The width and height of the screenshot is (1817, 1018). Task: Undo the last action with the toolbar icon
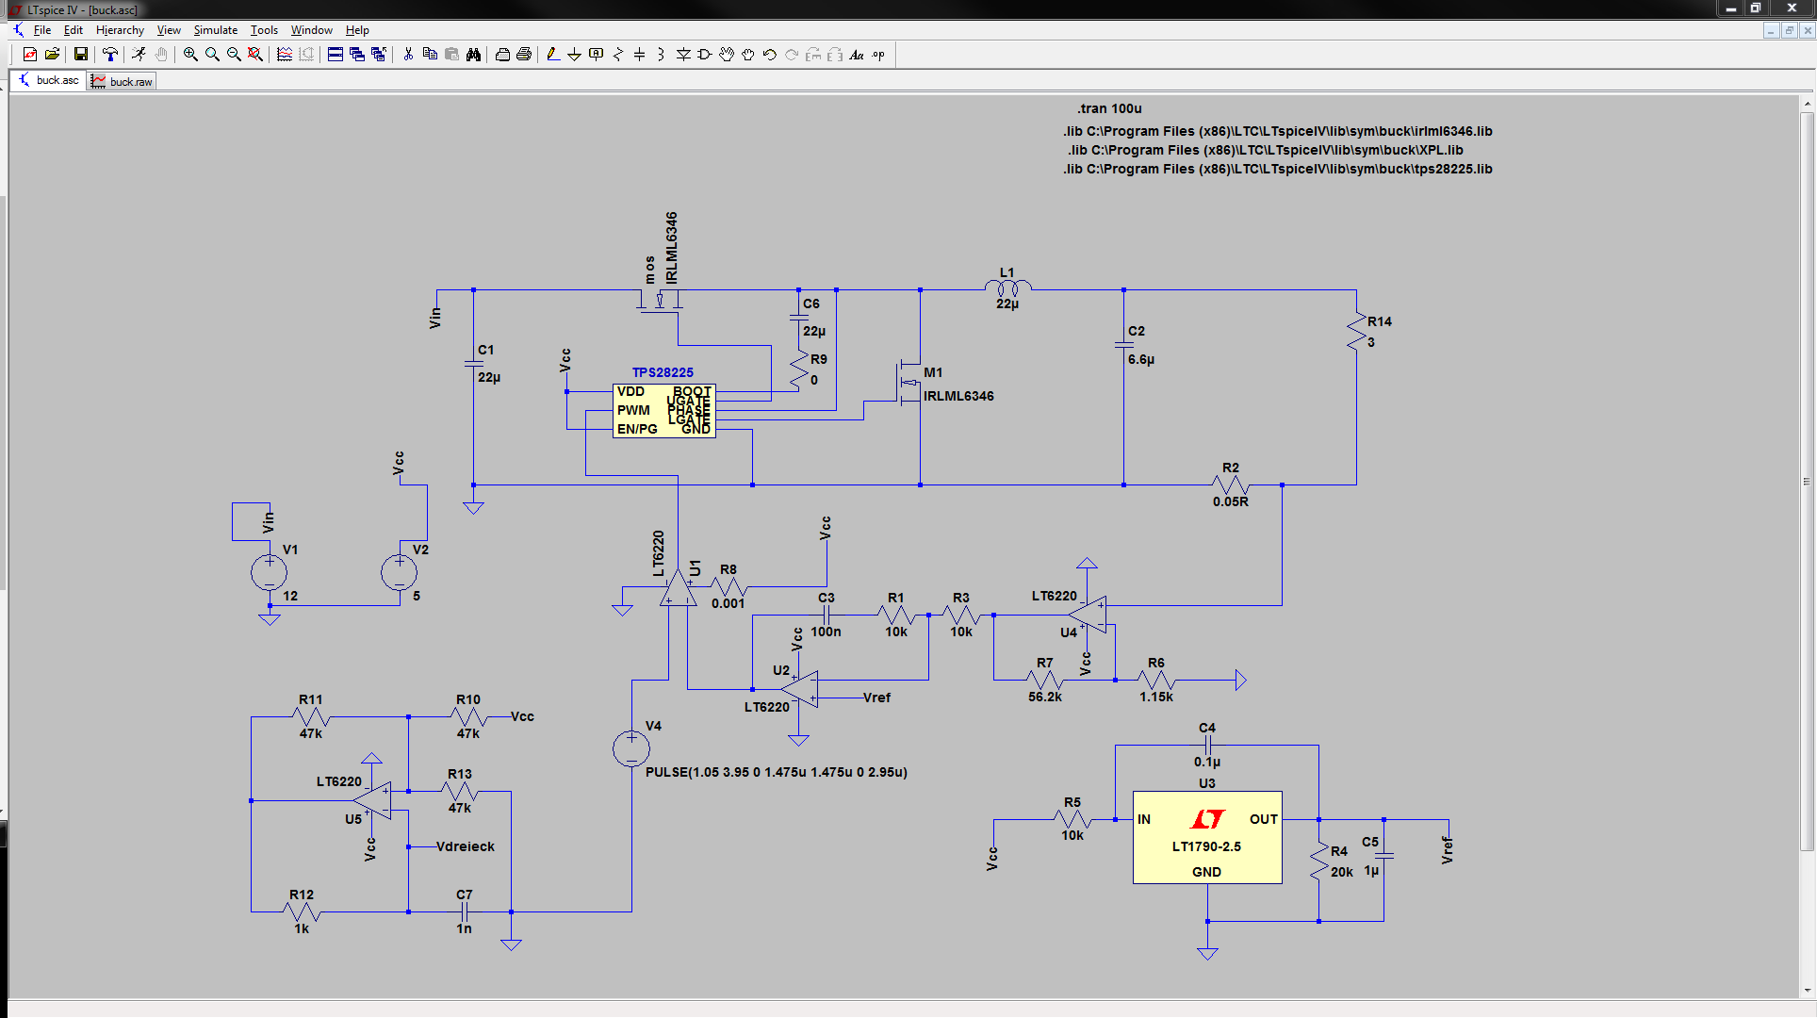[x=770, y=55]
